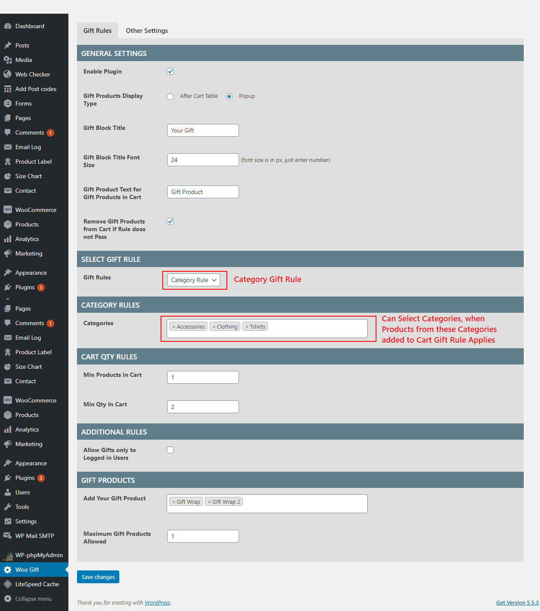The height and width of the screenshot is (611, 540).
Task: Click the Min Qty In Cart field
Action: (203, 407)
